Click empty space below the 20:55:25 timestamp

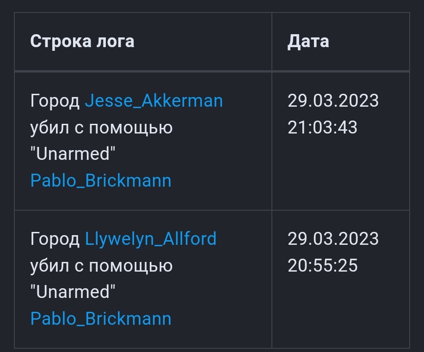pos(340,314)
